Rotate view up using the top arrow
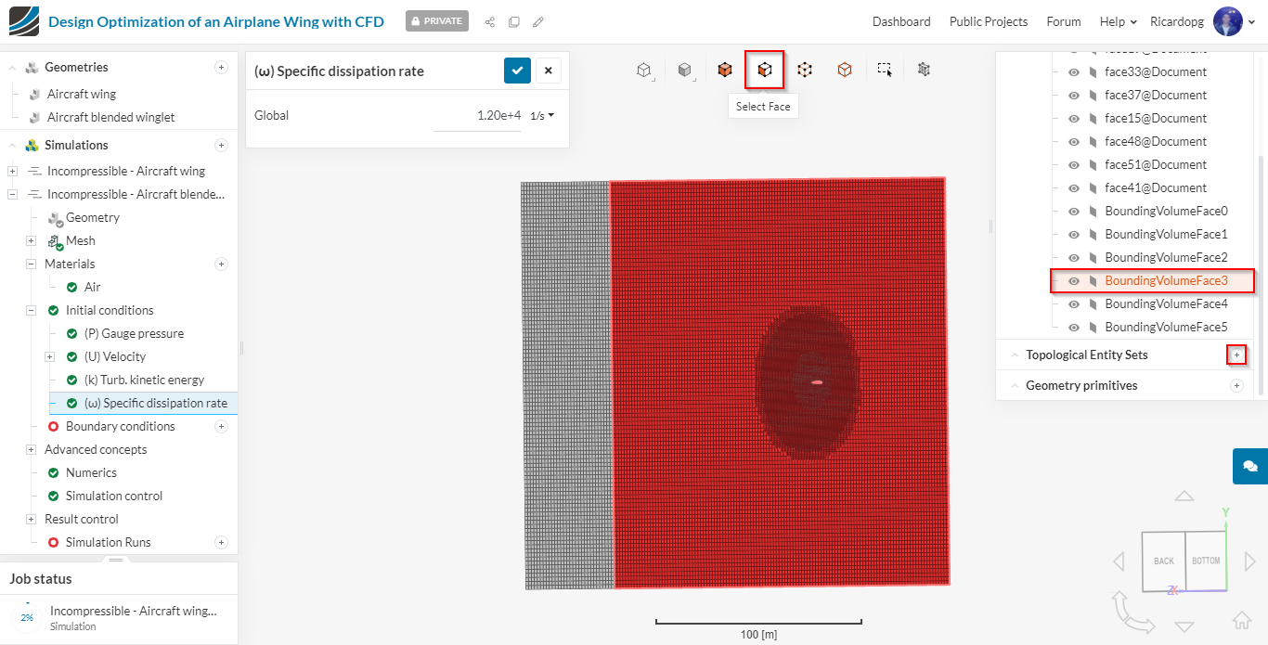 [1184, 497]
